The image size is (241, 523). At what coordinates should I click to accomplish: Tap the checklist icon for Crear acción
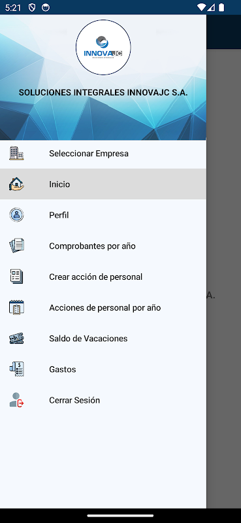point(16,277)
